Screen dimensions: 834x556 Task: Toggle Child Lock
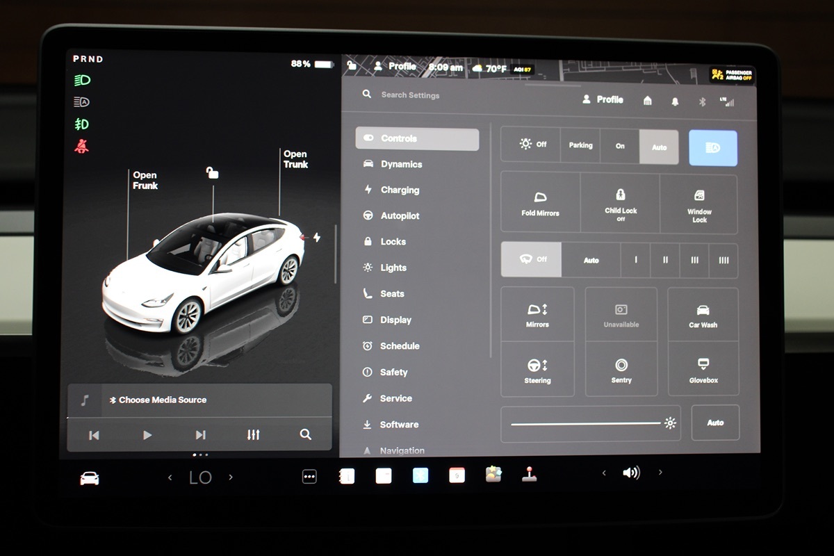click(x=620, y=196)
